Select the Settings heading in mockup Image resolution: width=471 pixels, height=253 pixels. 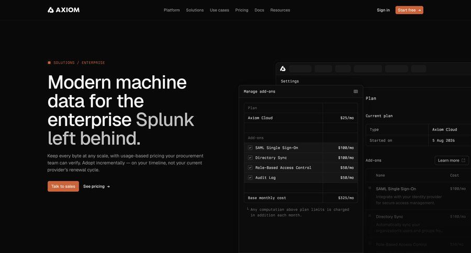(289, 81)
